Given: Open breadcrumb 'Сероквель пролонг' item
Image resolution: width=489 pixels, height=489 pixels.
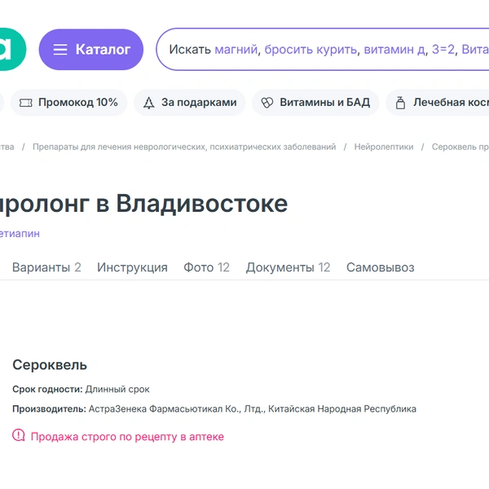Looking at the screenshot, I should (x=460, y=147).
